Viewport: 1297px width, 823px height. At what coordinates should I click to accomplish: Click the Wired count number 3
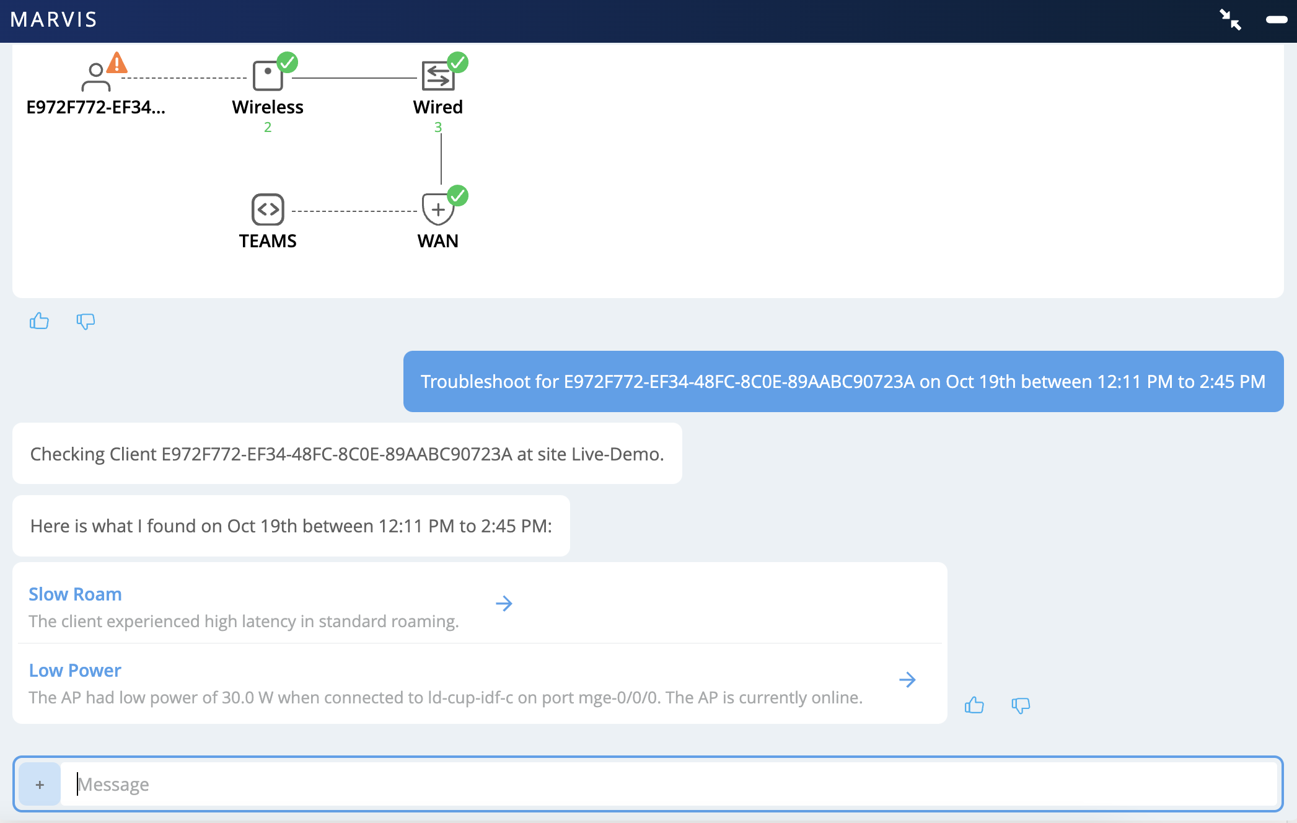tap(437, 127)
